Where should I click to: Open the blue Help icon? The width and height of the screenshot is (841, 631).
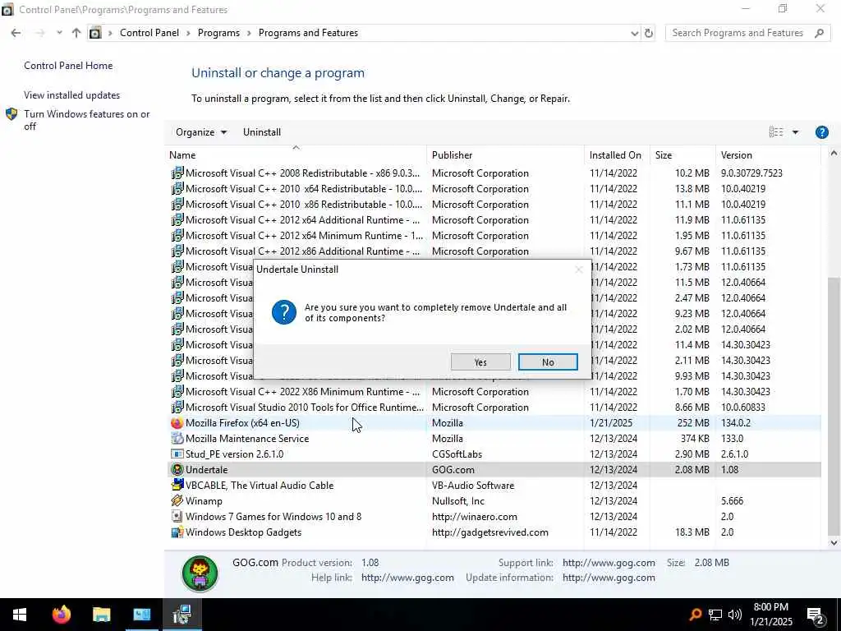point(821,132)
